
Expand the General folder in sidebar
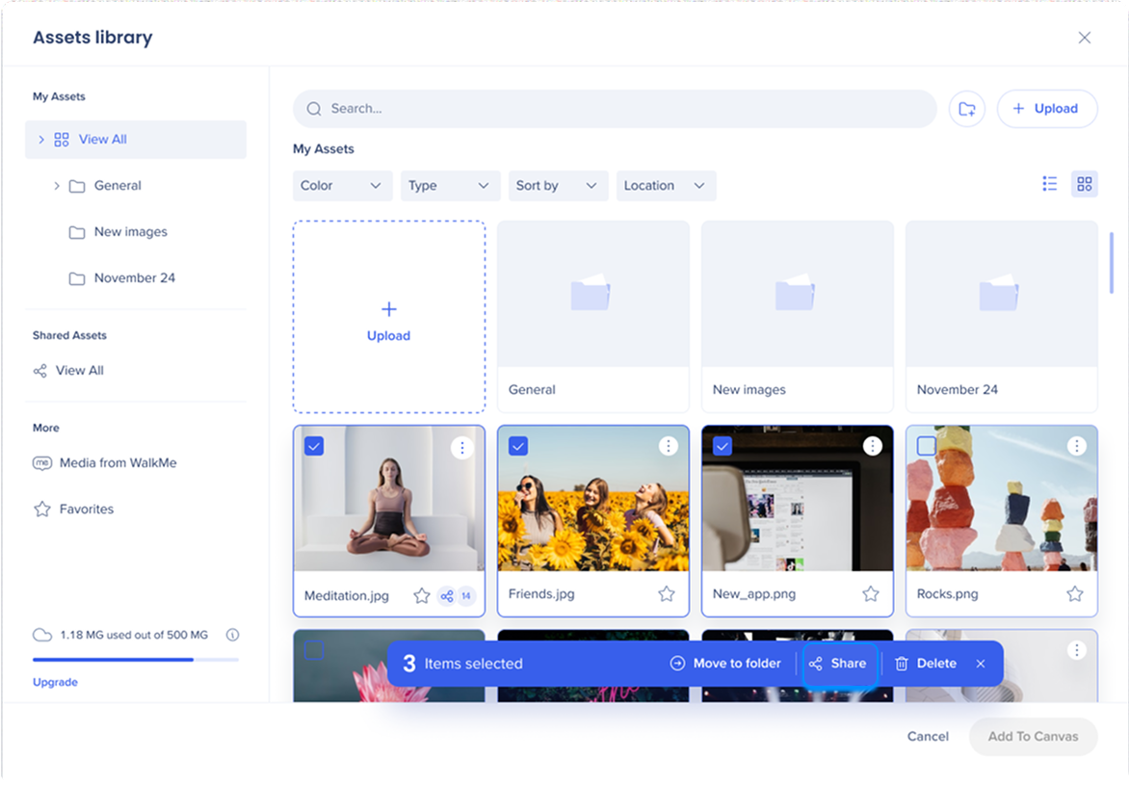coord(57,186)
